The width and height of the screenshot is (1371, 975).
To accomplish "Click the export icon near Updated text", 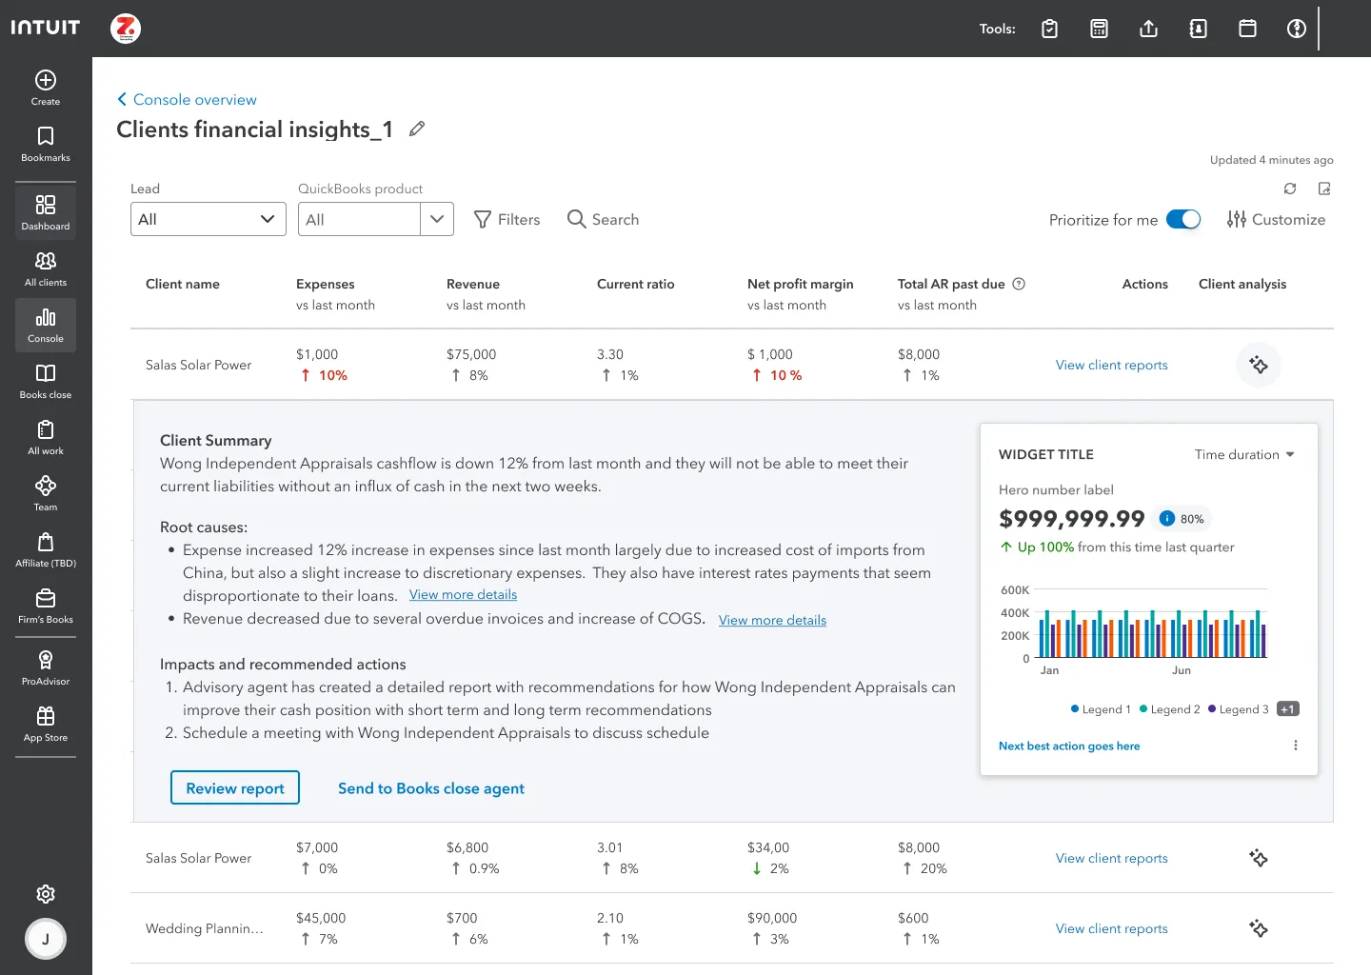I will [x=1324, y=189].
